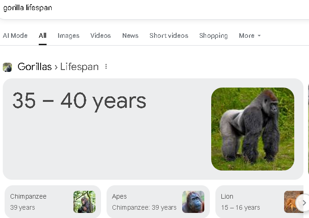Open the Images tab
Viewport: 309px width, 218px height.
tap(68, 35)
